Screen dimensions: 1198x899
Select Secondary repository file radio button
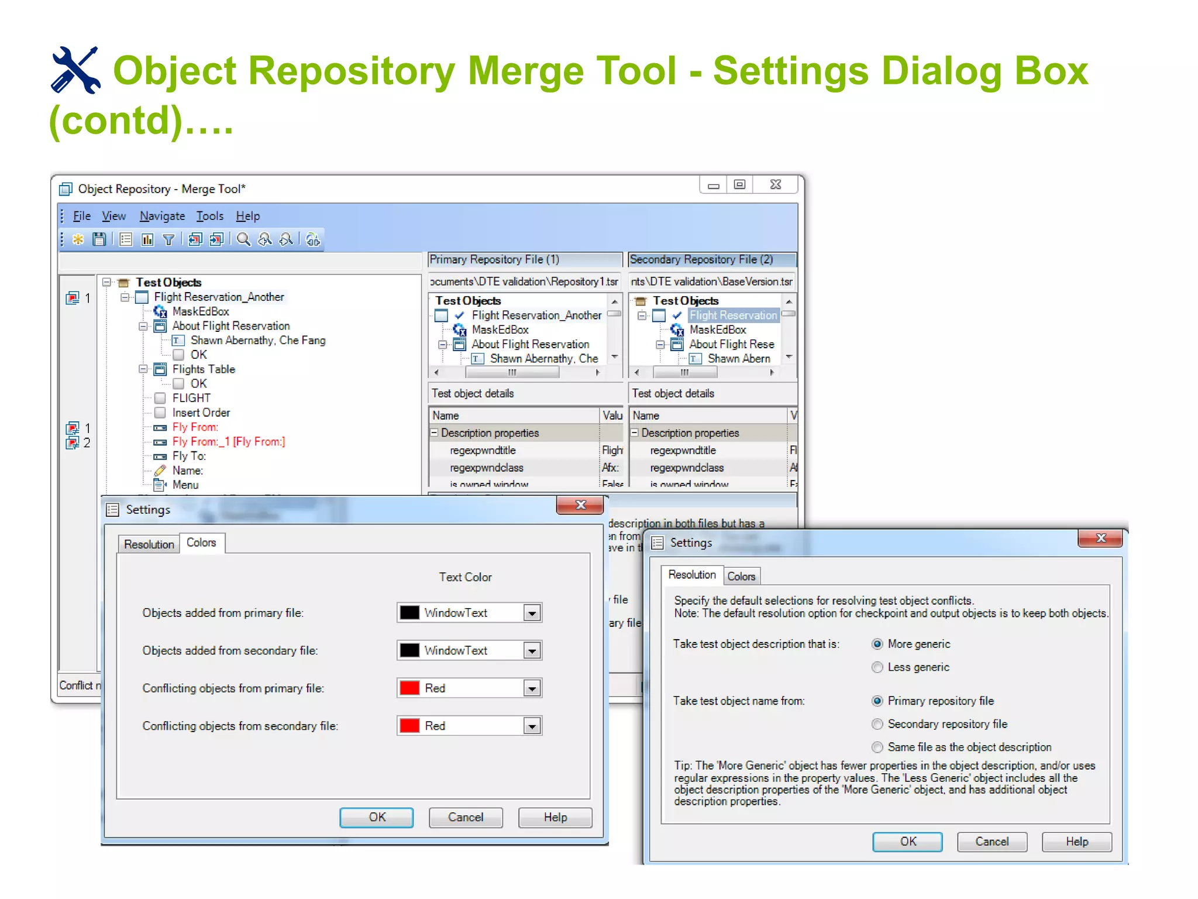(877, 725)
